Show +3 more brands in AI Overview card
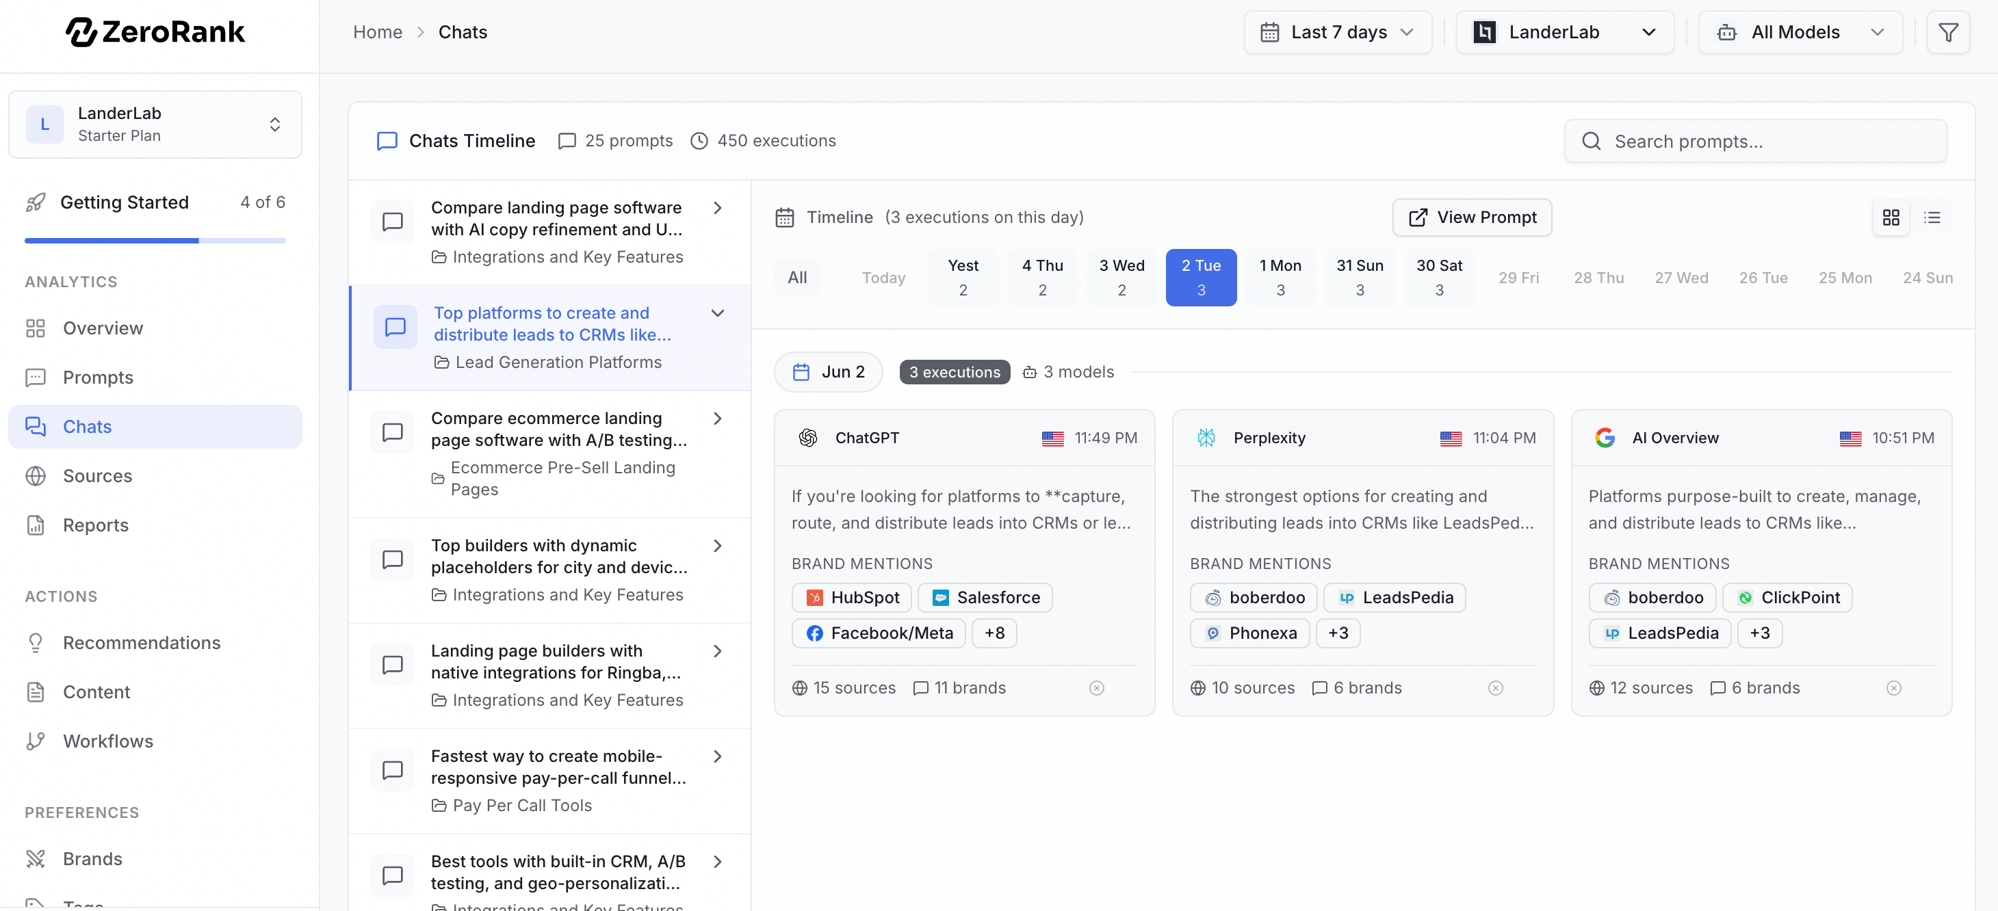 click(x=1759, y=633)
